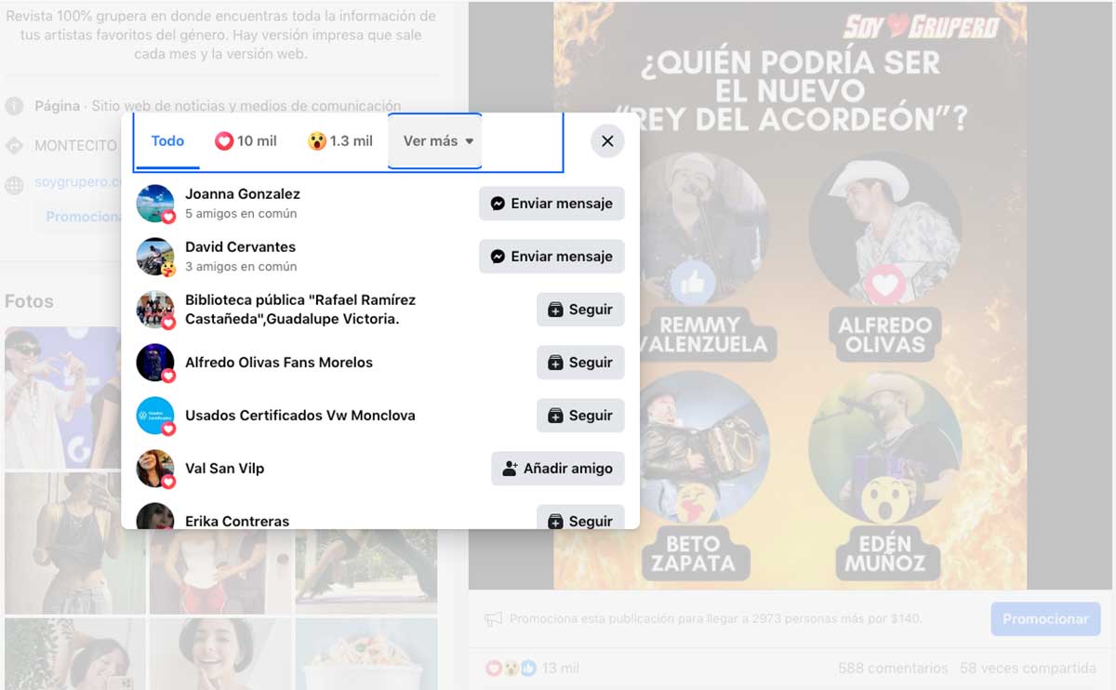Click the wow emoji icon on Edén Muñoz
Viewport: 1116px width, 690px height.
884,502
